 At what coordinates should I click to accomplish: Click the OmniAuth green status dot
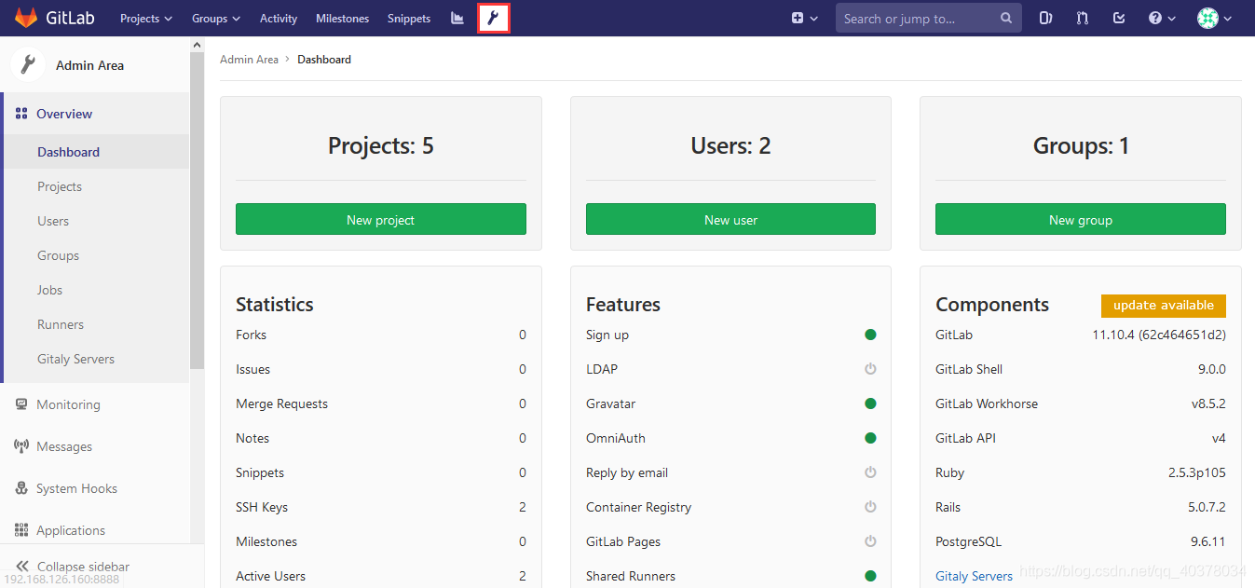click(870, 438)
